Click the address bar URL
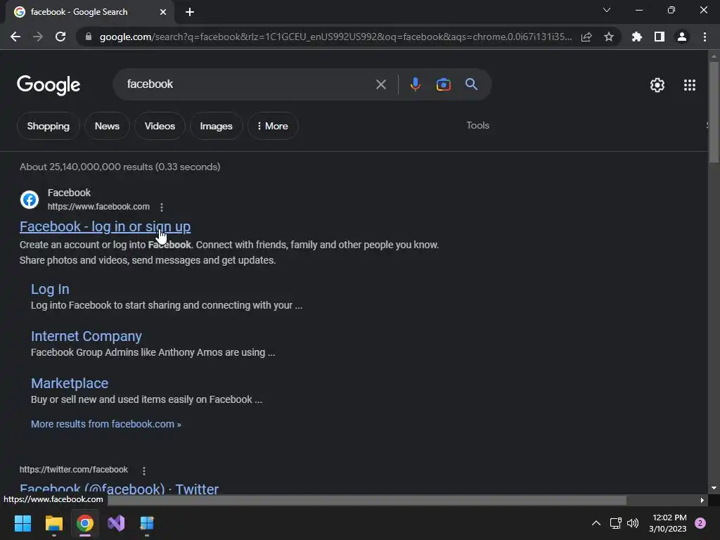This screenshot has width=720, height=540. (x=335, y=37)
